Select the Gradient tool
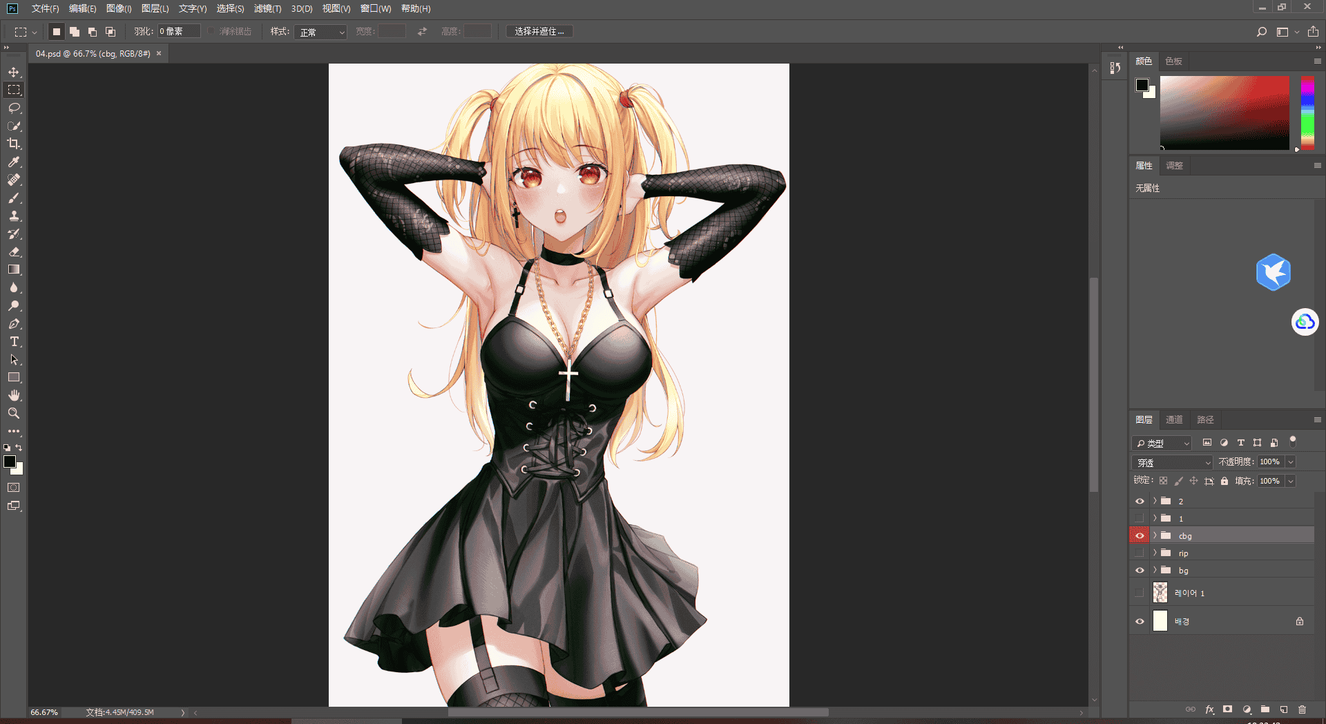1326x724 pixels. pos(14,269)
